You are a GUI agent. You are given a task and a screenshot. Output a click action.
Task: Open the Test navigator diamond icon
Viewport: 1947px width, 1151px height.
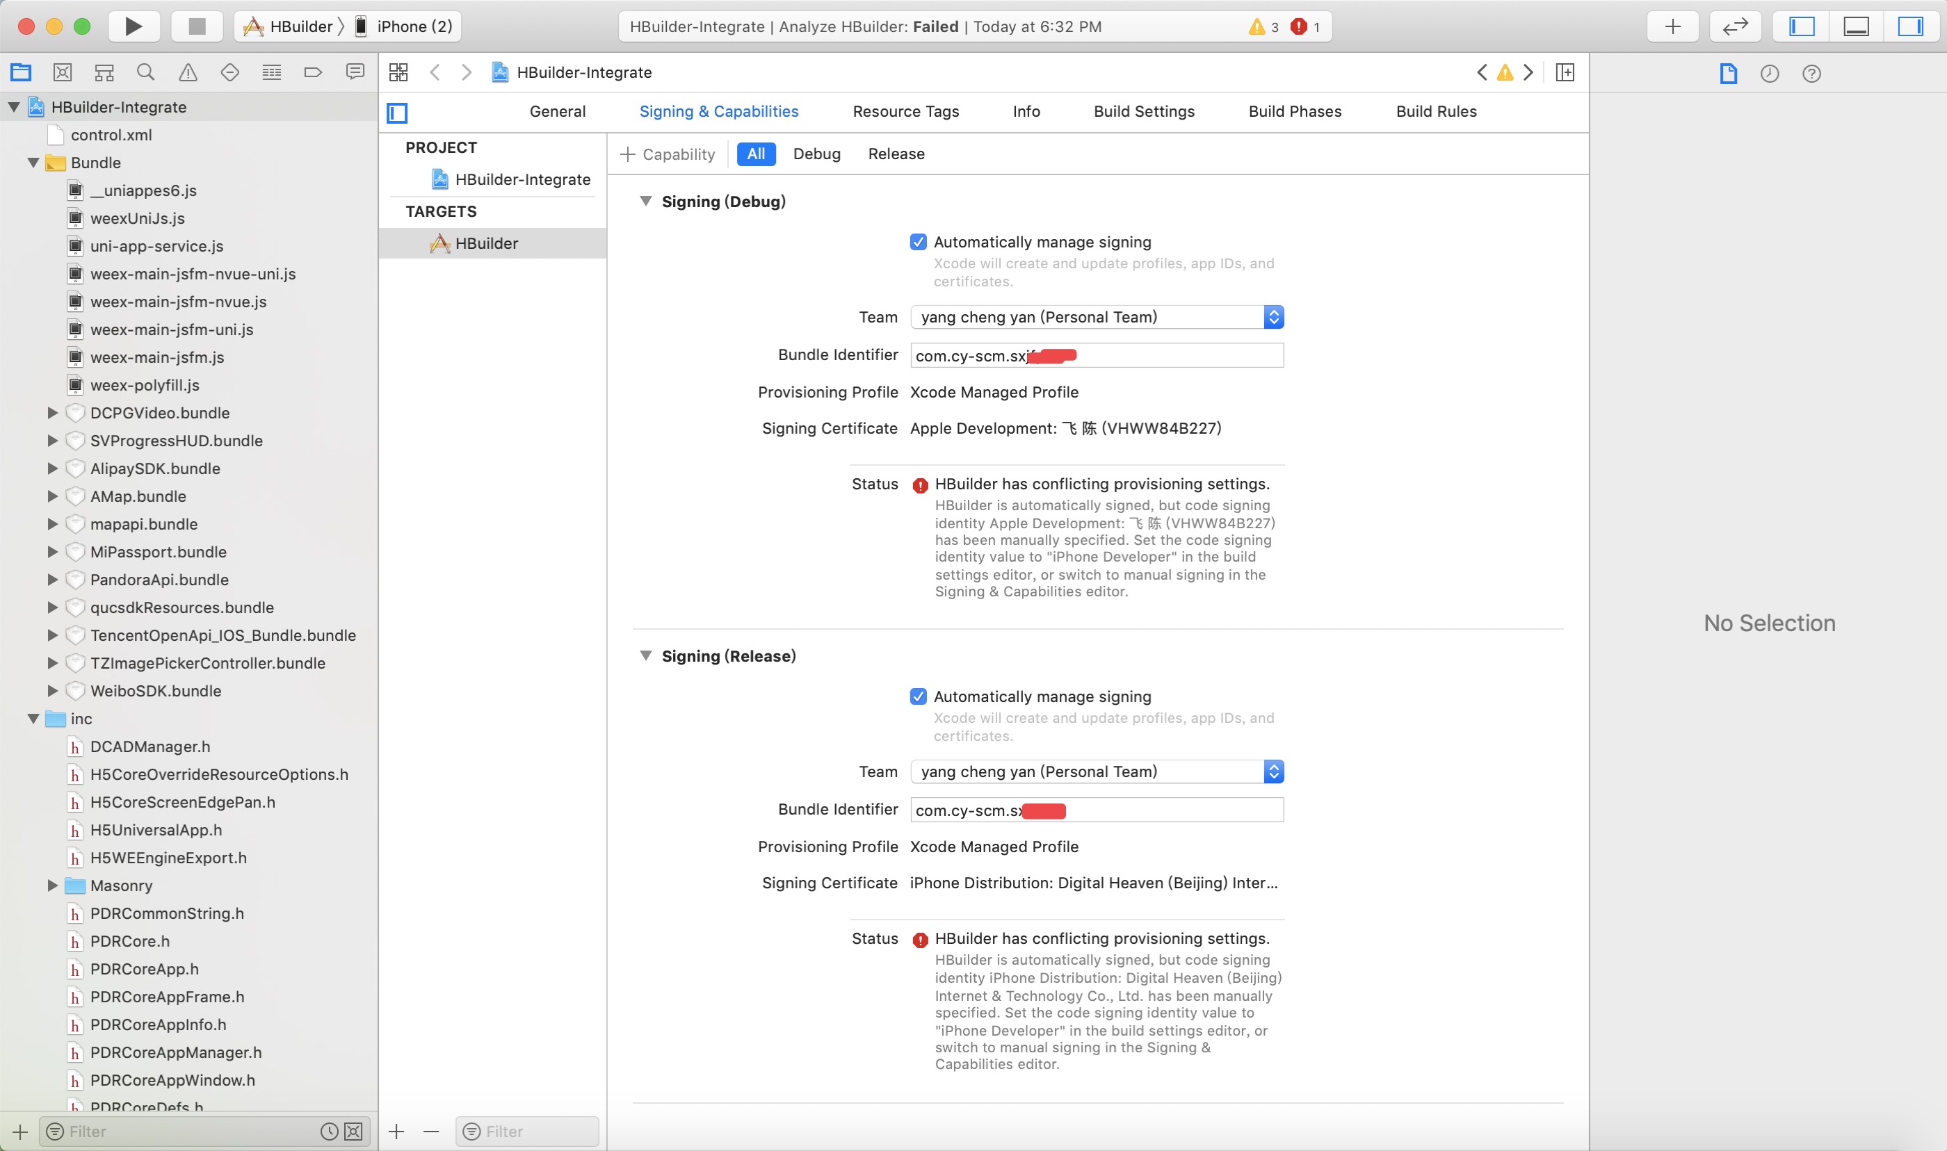pyautogui.click(x=229, y=72)
